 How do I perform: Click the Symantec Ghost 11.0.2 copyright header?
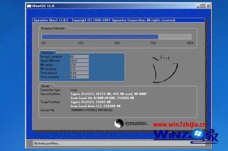click(104, 20)
